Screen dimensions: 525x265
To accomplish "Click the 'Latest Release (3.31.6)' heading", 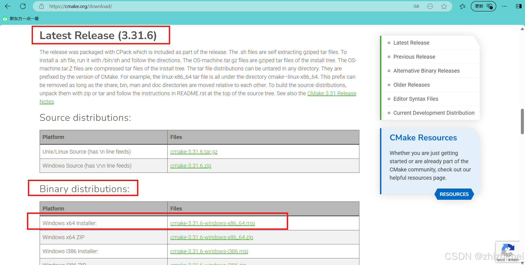I will point(98,35).
